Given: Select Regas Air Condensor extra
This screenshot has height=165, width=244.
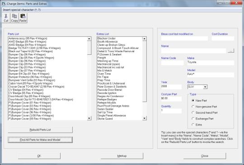Looking at the screenshot, I should 111,96.
